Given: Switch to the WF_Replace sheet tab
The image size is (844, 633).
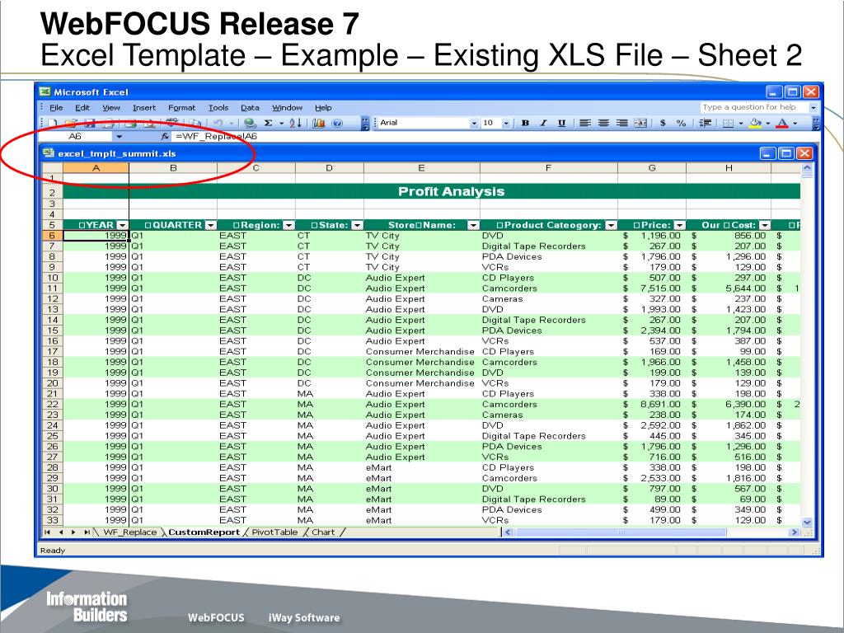Looking at the screenshot, I should point(129,532).
